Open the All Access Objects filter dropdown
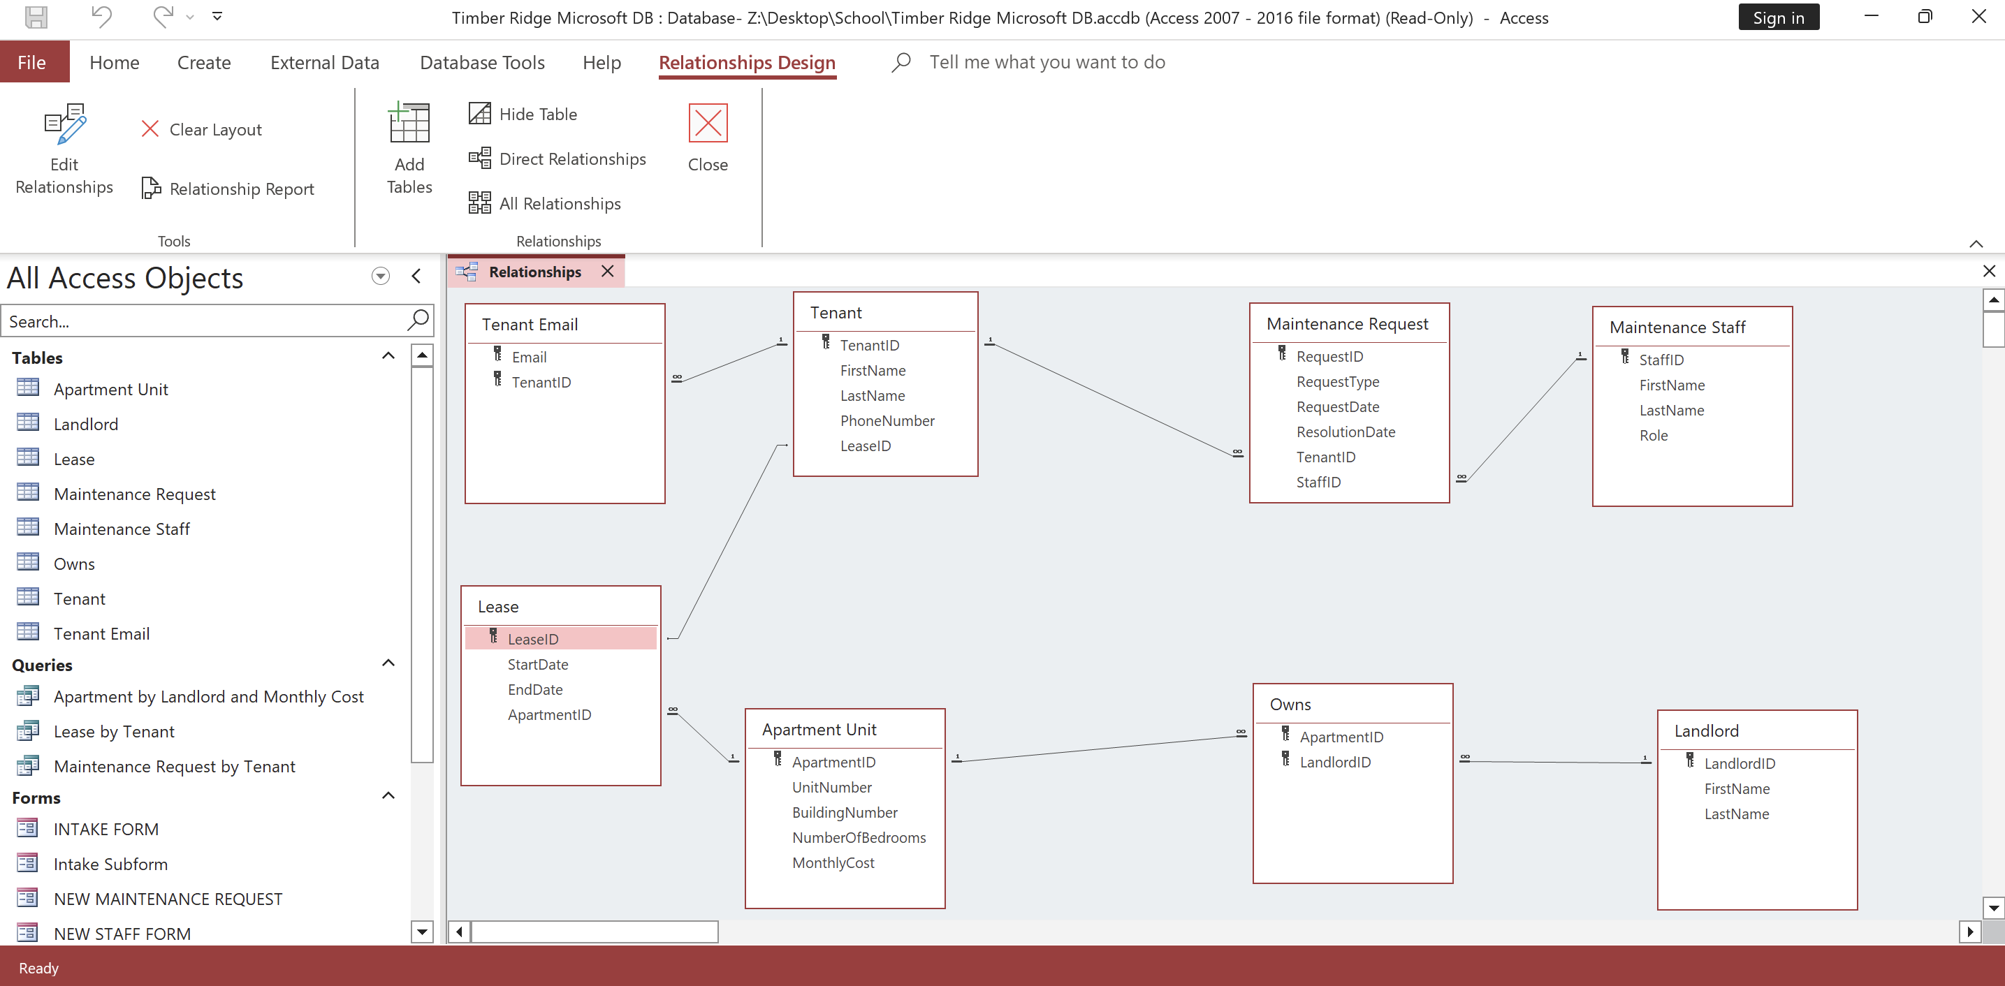The image size is (2005, 986). [381, 277]
